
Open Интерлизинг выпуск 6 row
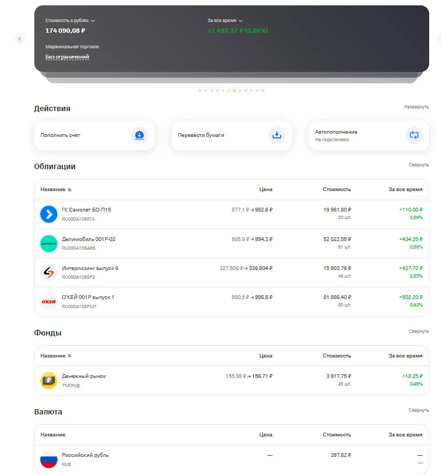pyautogui.click(x=232, y=272)
